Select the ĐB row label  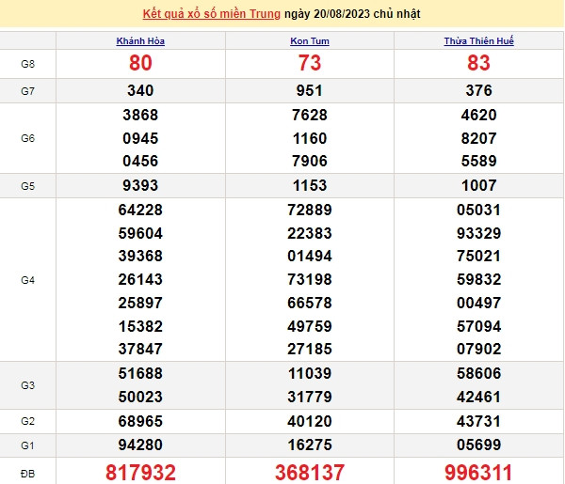[27, 472]
